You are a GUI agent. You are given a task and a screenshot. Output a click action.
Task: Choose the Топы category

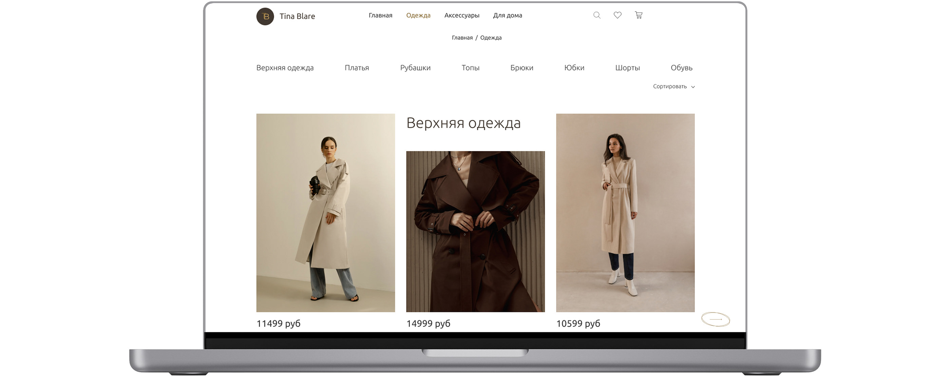pyautogui.click(x=470, y=68)
